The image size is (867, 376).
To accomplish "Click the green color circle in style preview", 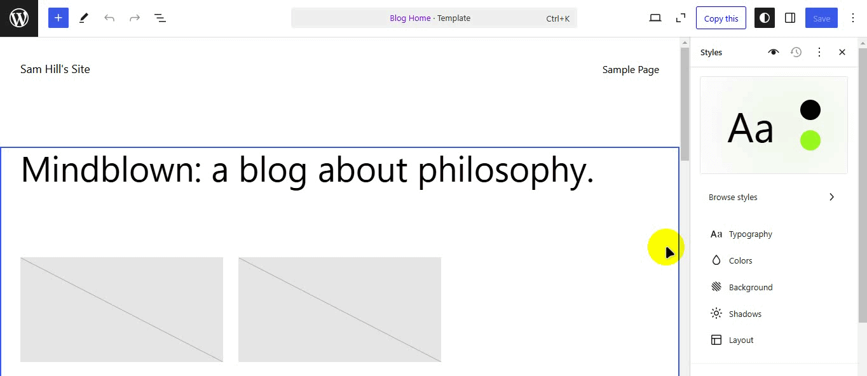I will 810,140.
